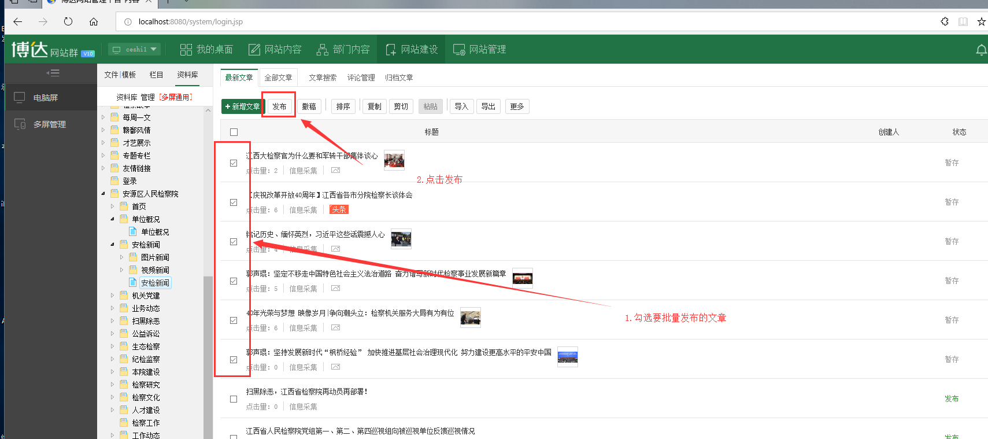Click the image icon under the 郭声琨：坚持发展 article
Viewport: 988px width, 439px height.
pos(335,367)
